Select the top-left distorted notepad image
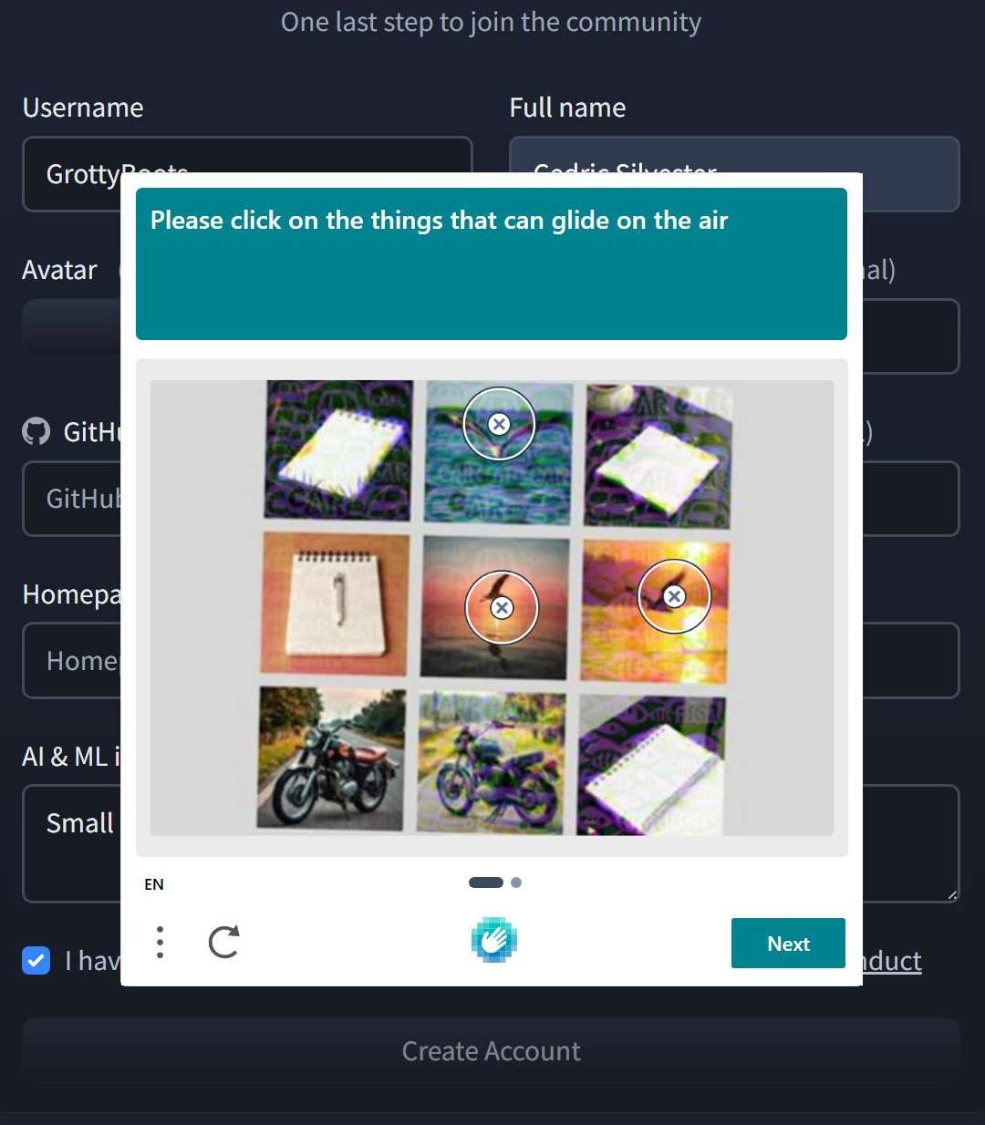This screenshot has width=985, height=1125. [x=338, y=450]
